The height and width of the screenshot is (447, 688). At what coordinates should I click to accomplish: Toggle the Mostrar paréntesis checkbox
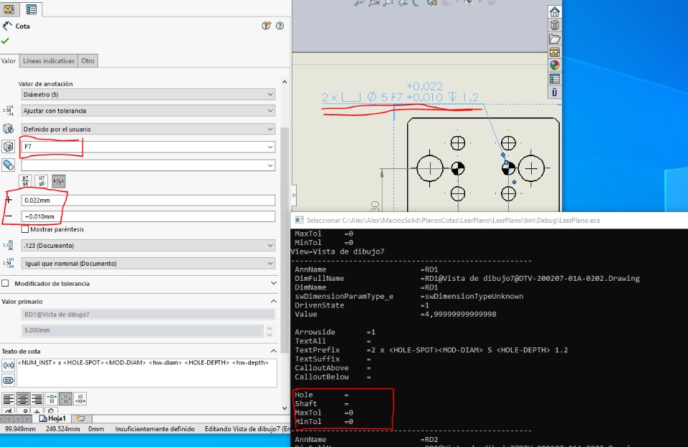25,229
